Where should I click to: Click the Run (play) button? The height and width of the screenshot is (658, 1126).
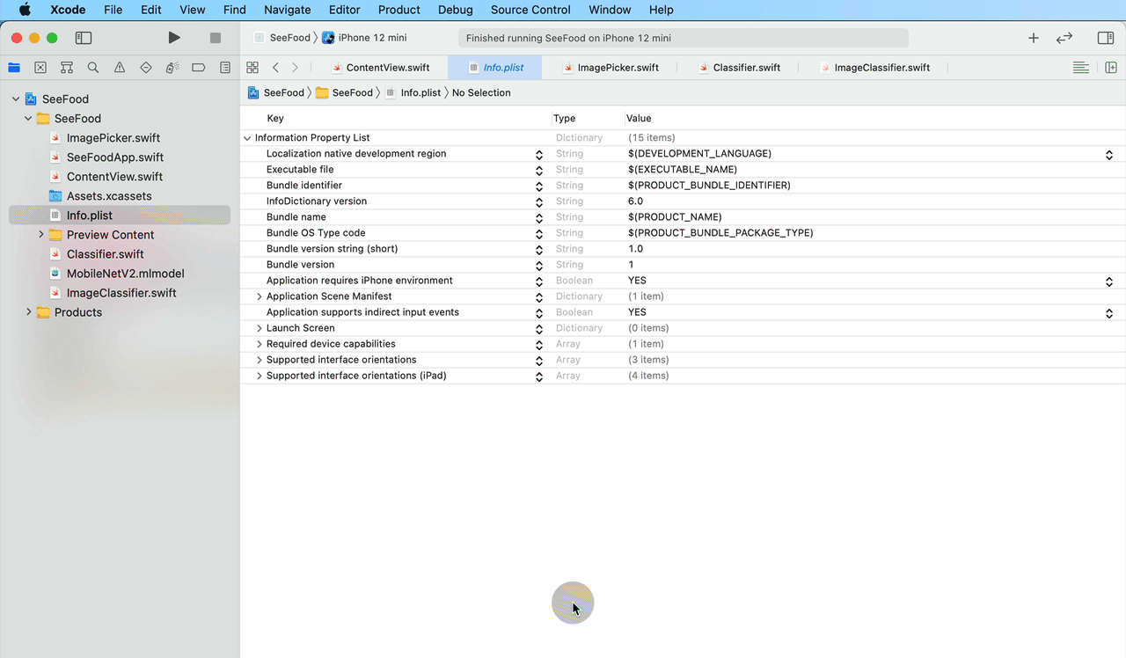[174, 38]
